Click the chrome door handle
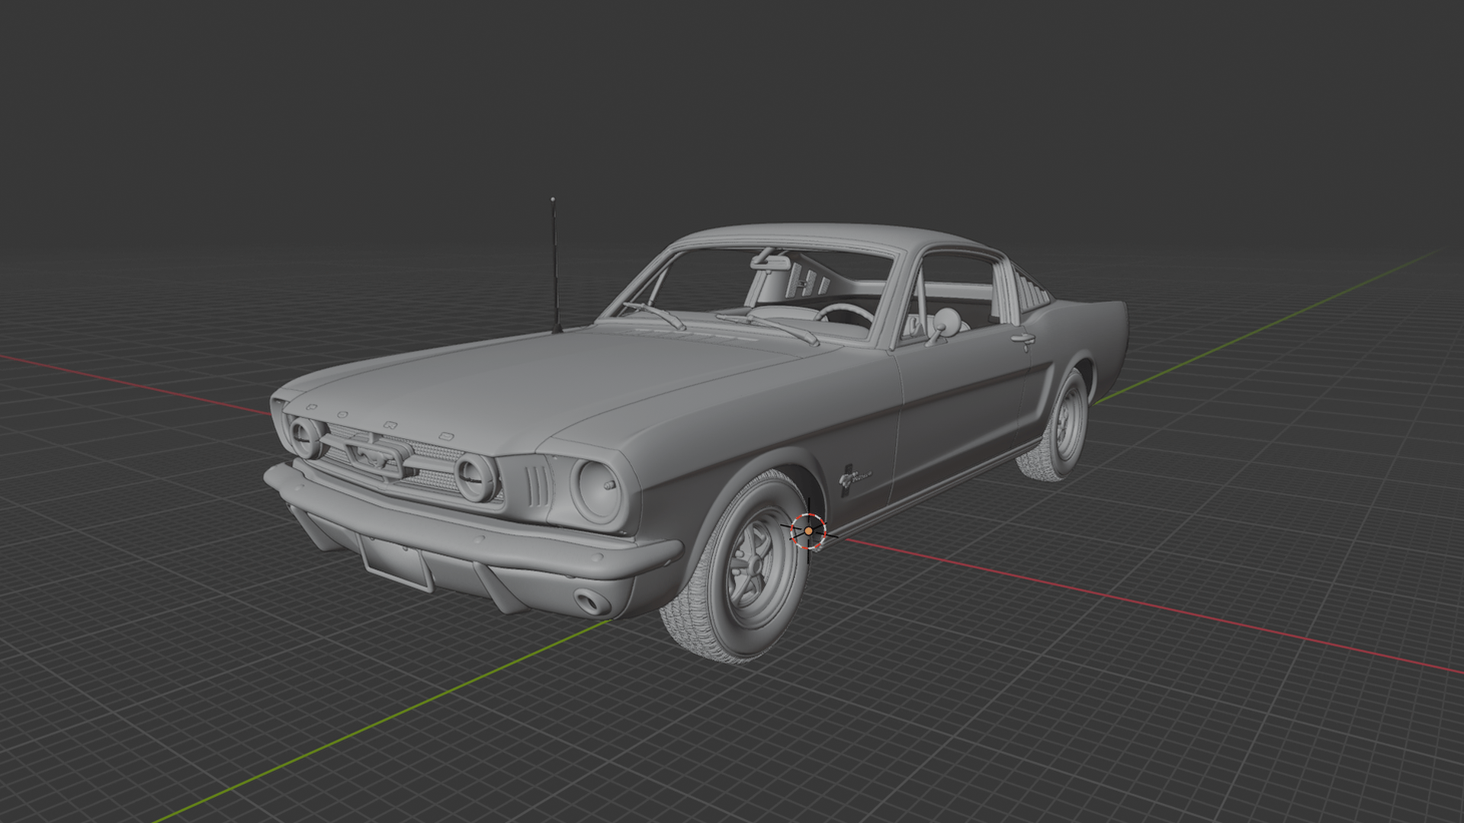 tap(1023, 338)
